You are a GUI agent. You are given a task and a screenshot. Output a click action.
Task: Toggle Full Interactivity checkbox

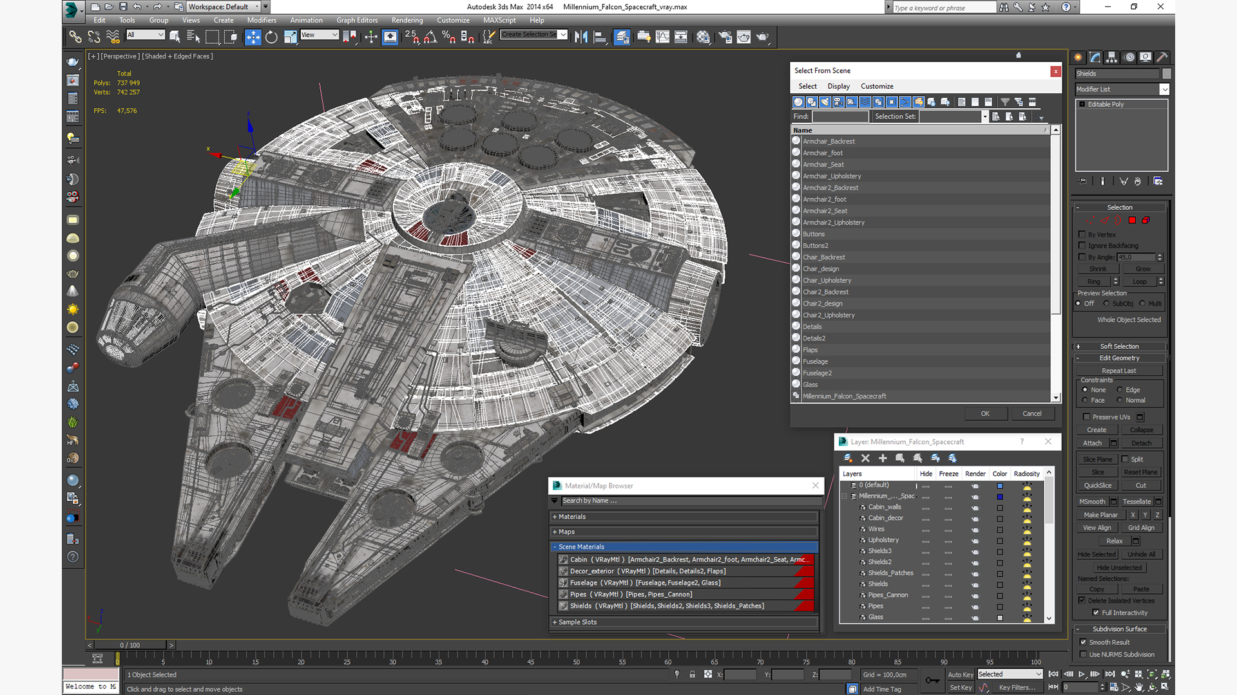[x=1096, y=613]
